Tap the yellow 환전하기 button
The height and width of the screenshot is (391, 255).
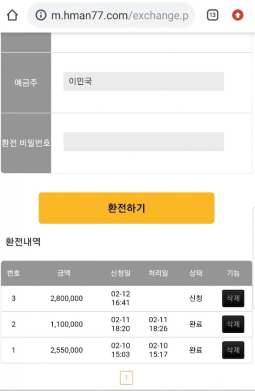126,208
